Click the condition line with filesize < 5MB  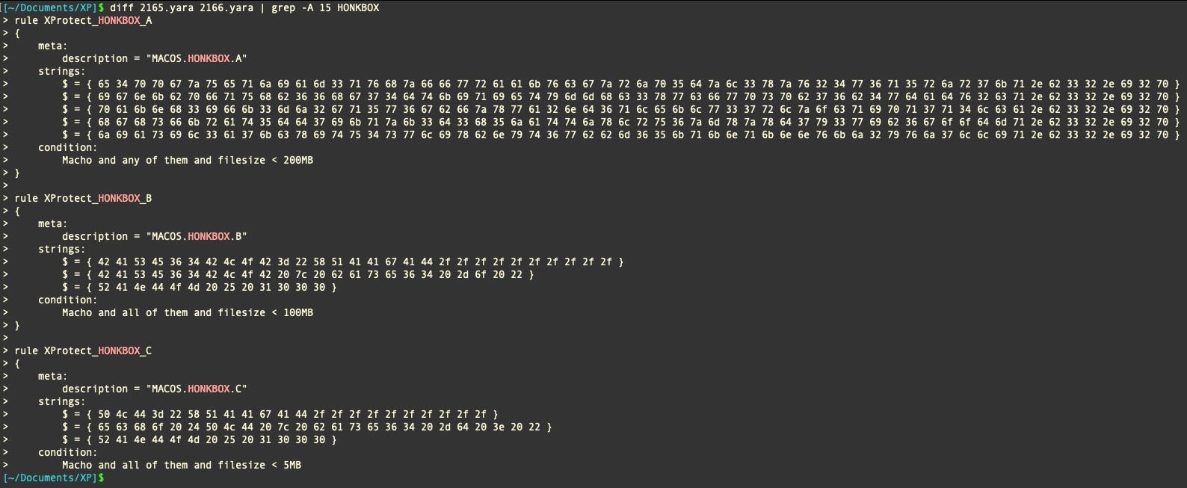(181, 465)
